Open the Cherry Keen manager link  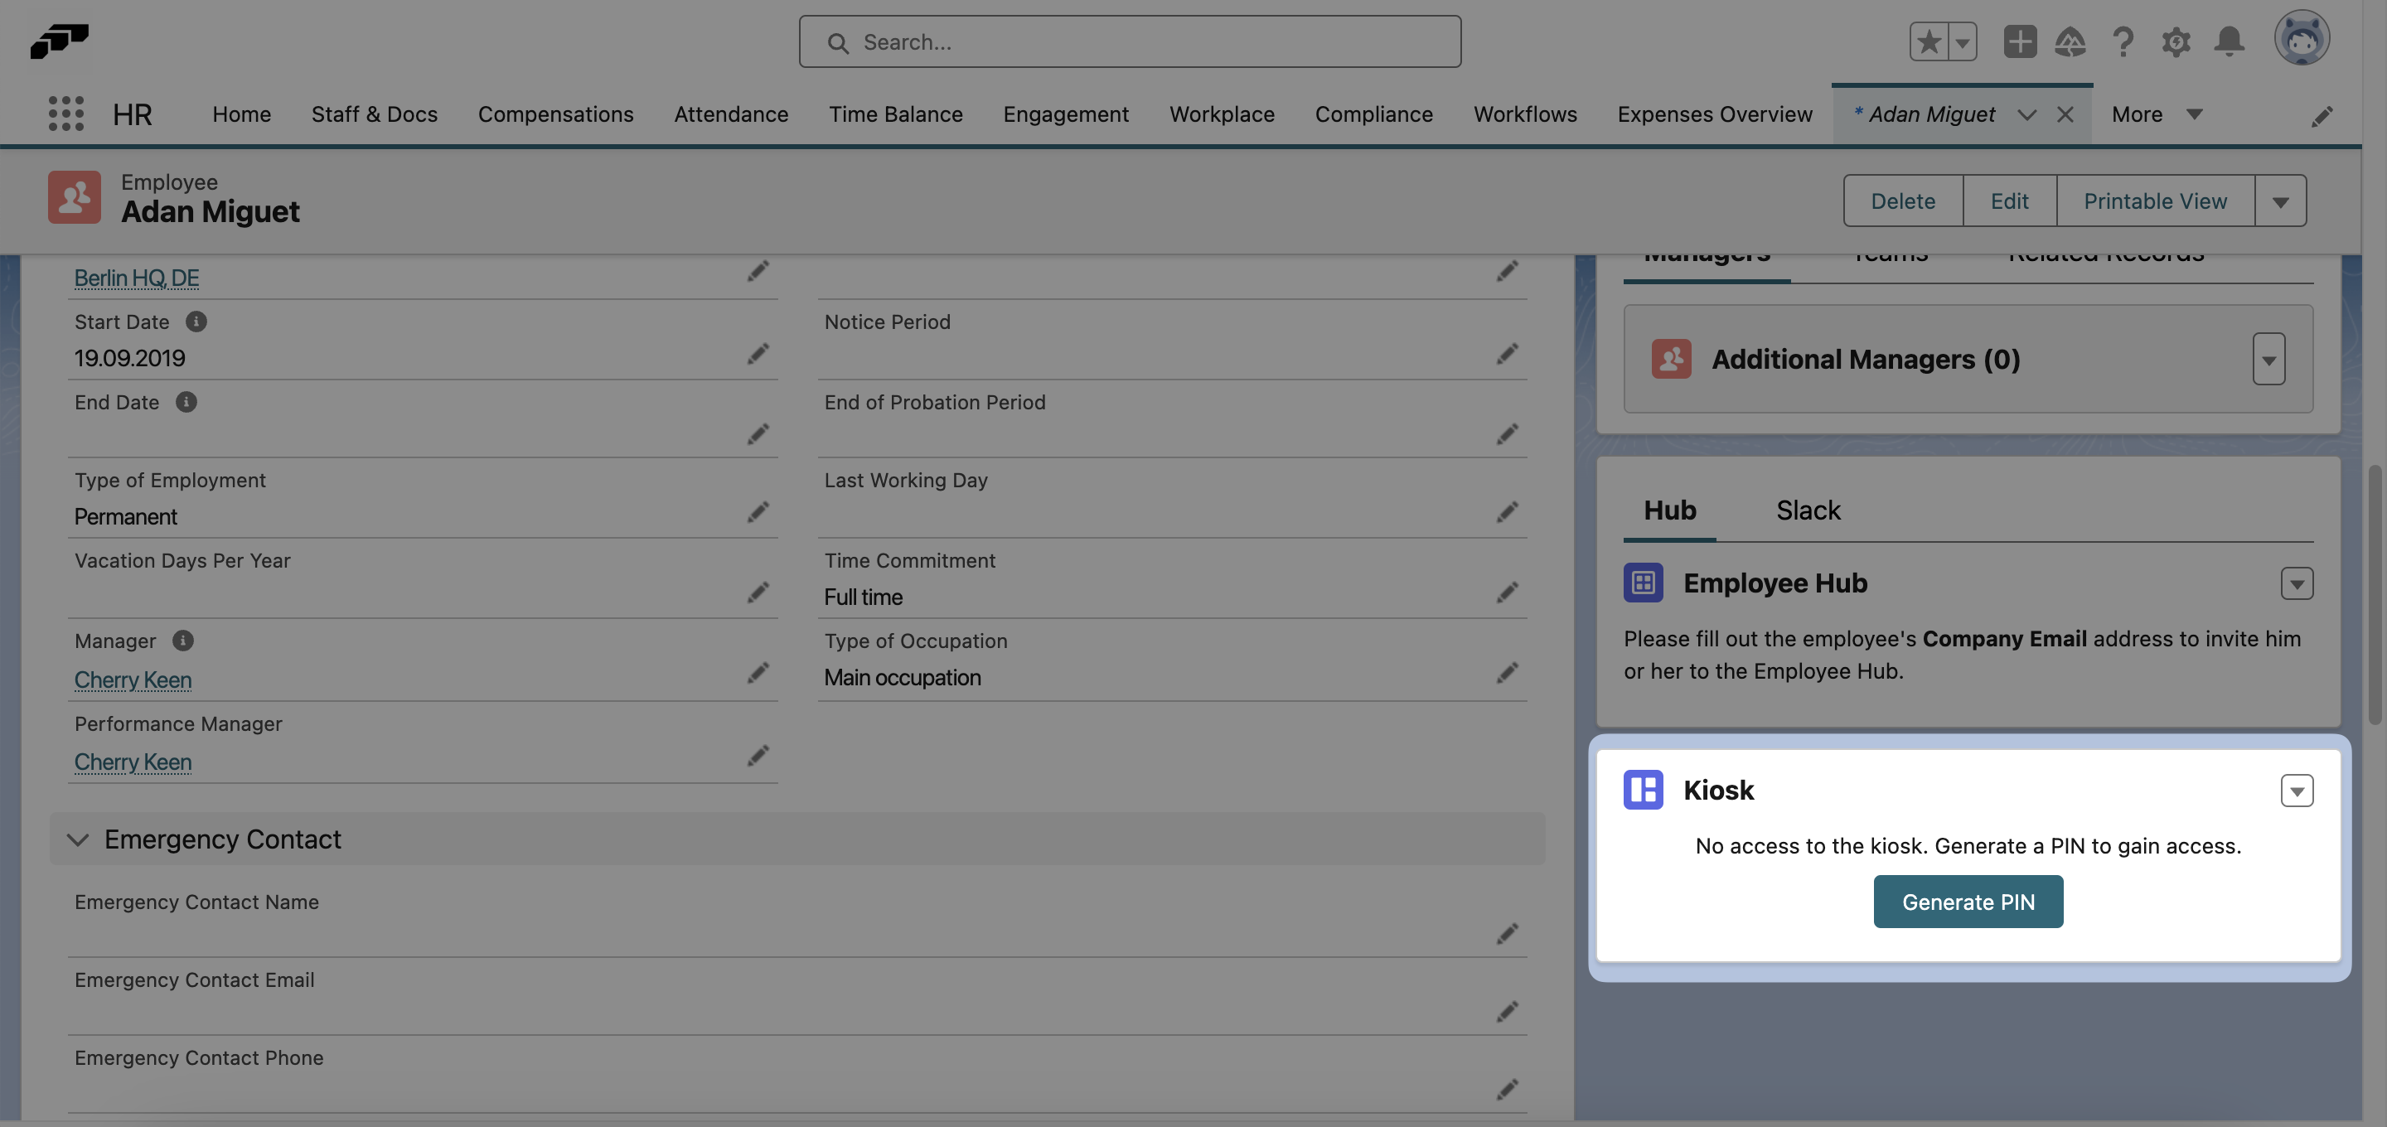(x=133, y=680)
